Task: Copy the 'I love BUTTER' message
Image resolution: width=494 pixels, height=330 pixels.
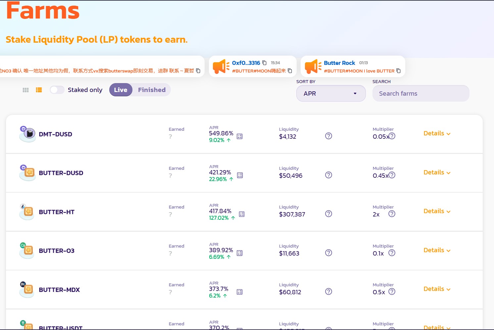Action: (x=398, y=71)
